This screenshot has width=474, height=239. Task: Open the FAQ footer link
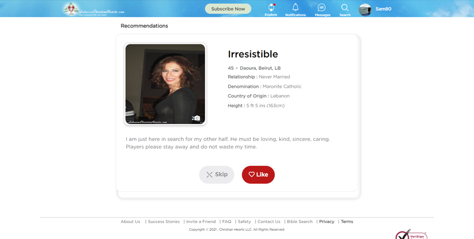pos(227,222)
